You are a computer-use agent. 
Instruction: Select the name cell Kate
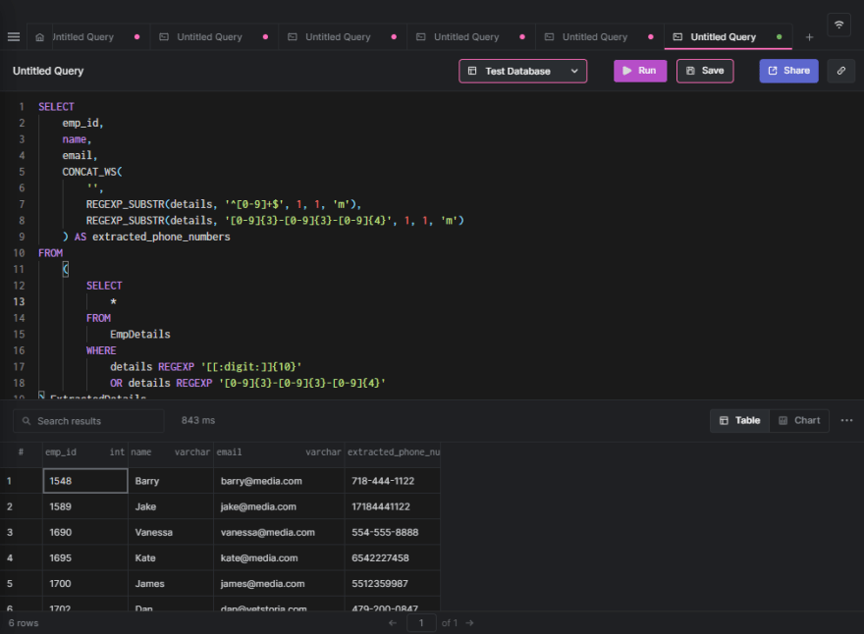pos(170,558)
